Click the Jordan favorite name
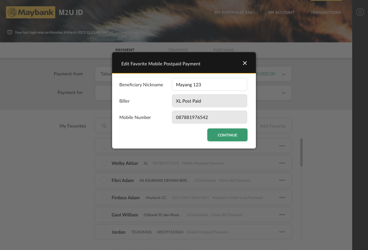Viewport: 368px width, 250px height. [118, 232]
